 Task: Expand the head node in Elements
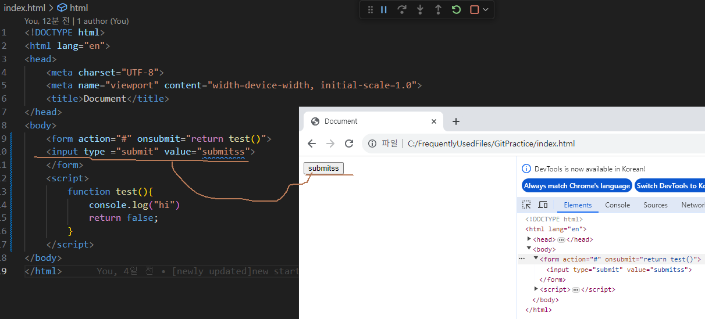click(529, 239)
